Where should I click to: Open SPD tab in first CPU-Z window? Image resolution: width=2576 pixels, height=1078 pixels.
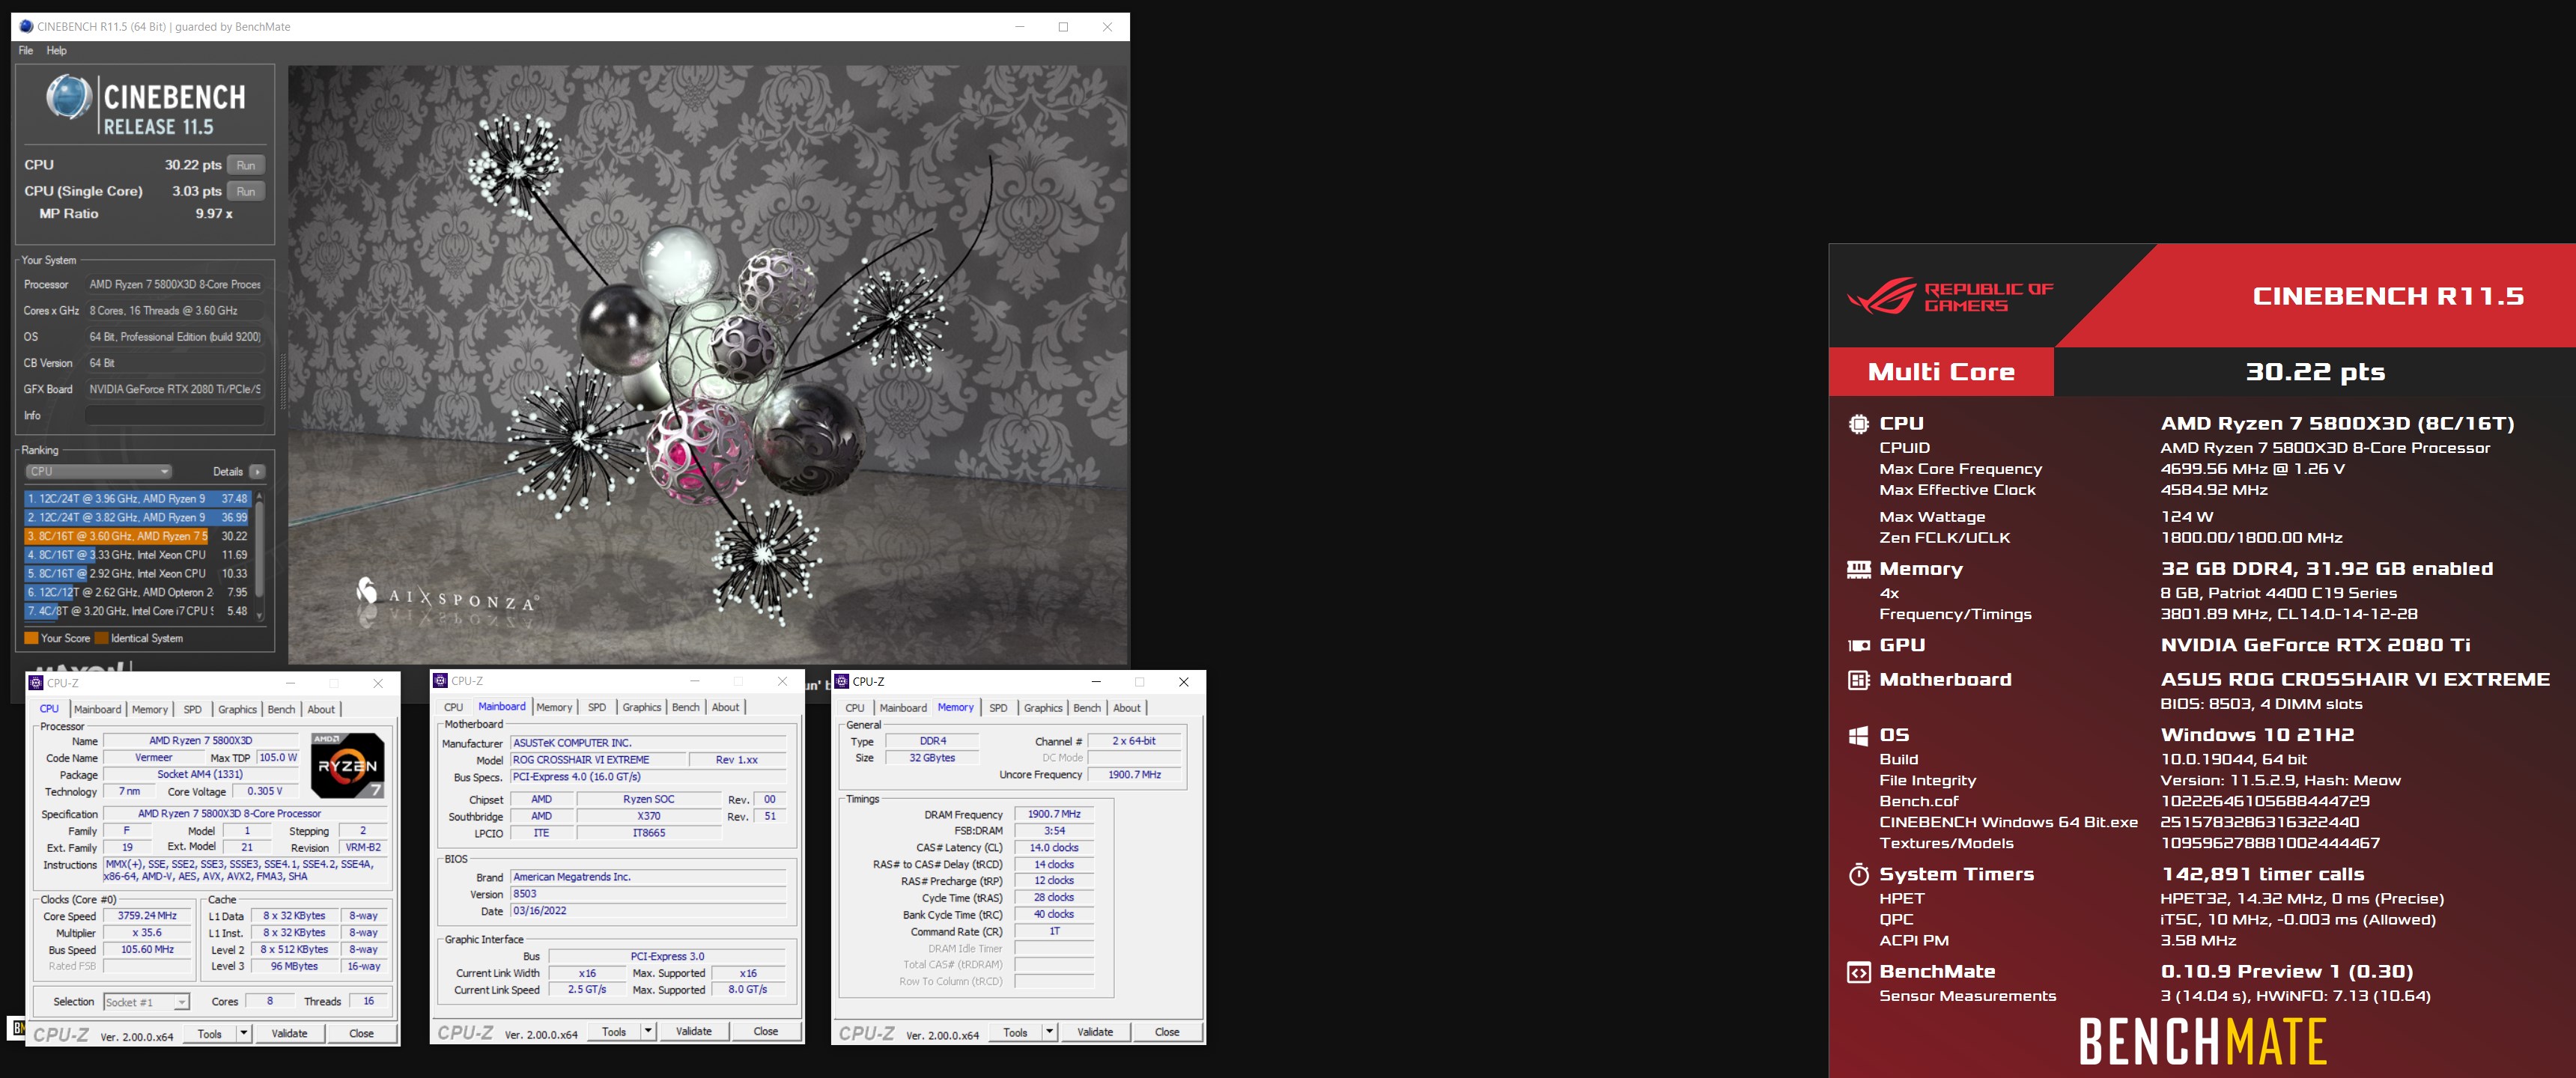point(193,709)
